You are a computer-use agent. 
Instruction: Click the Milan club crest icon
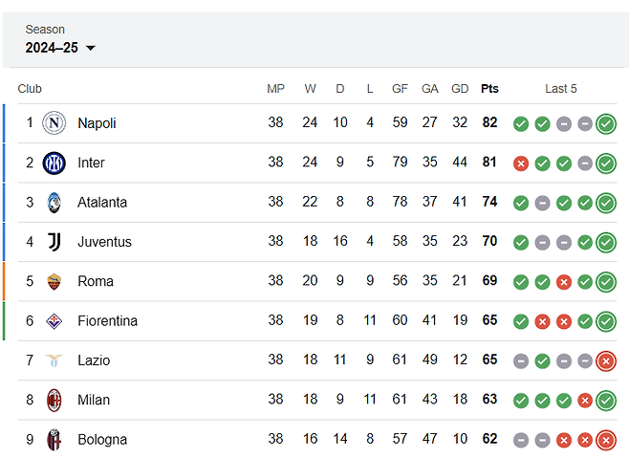54,400
